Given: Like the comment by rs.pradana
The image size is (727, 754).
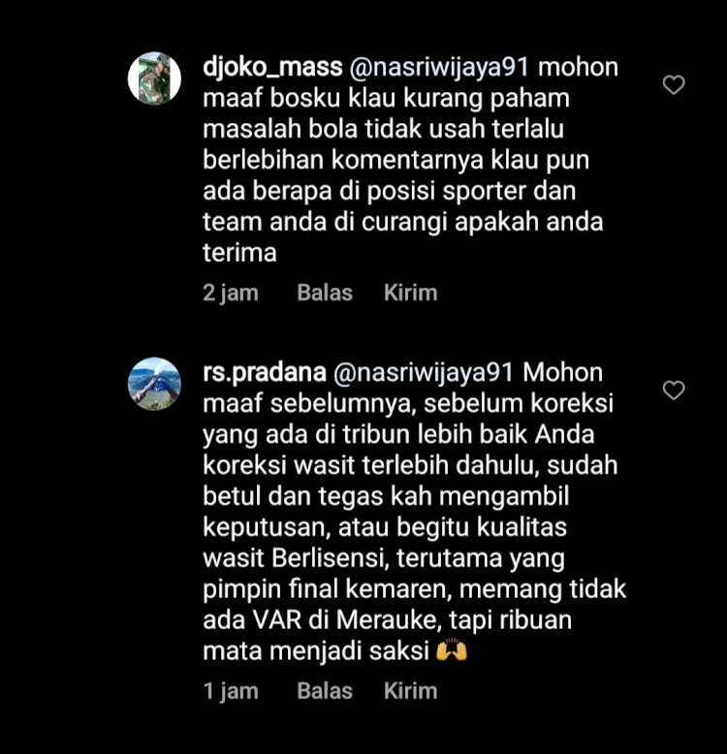Looking at the screenshot, I should 674,390.
